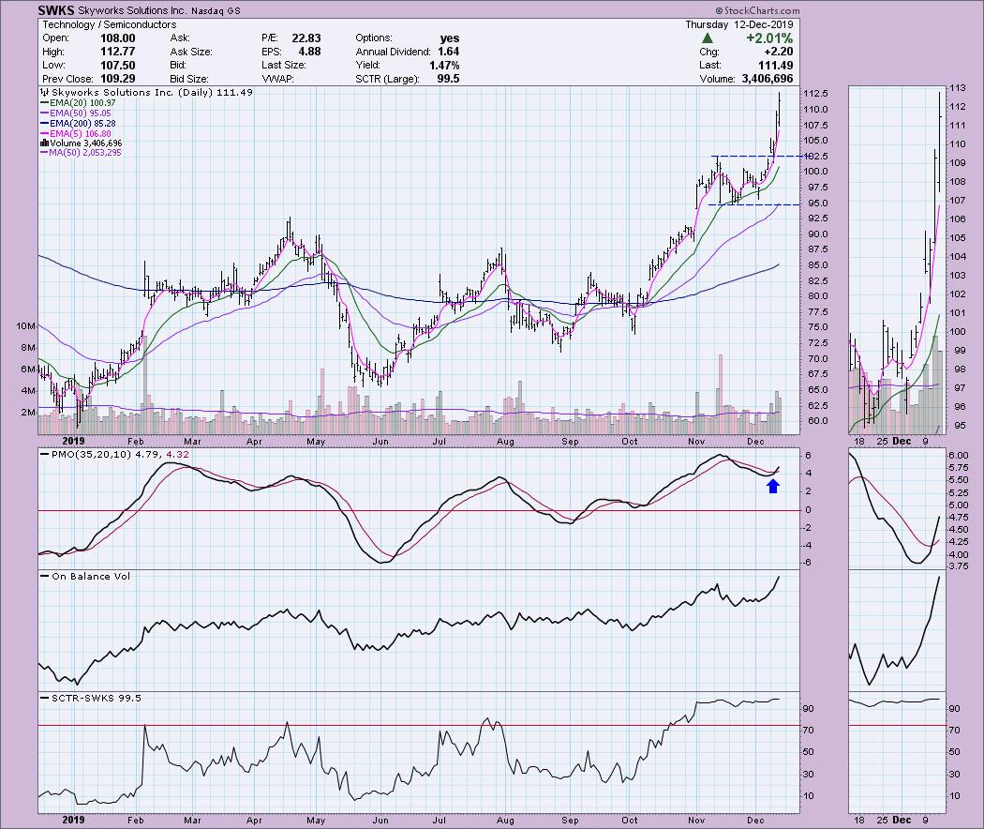Click the Yield value 1.47%

[444, 66]
